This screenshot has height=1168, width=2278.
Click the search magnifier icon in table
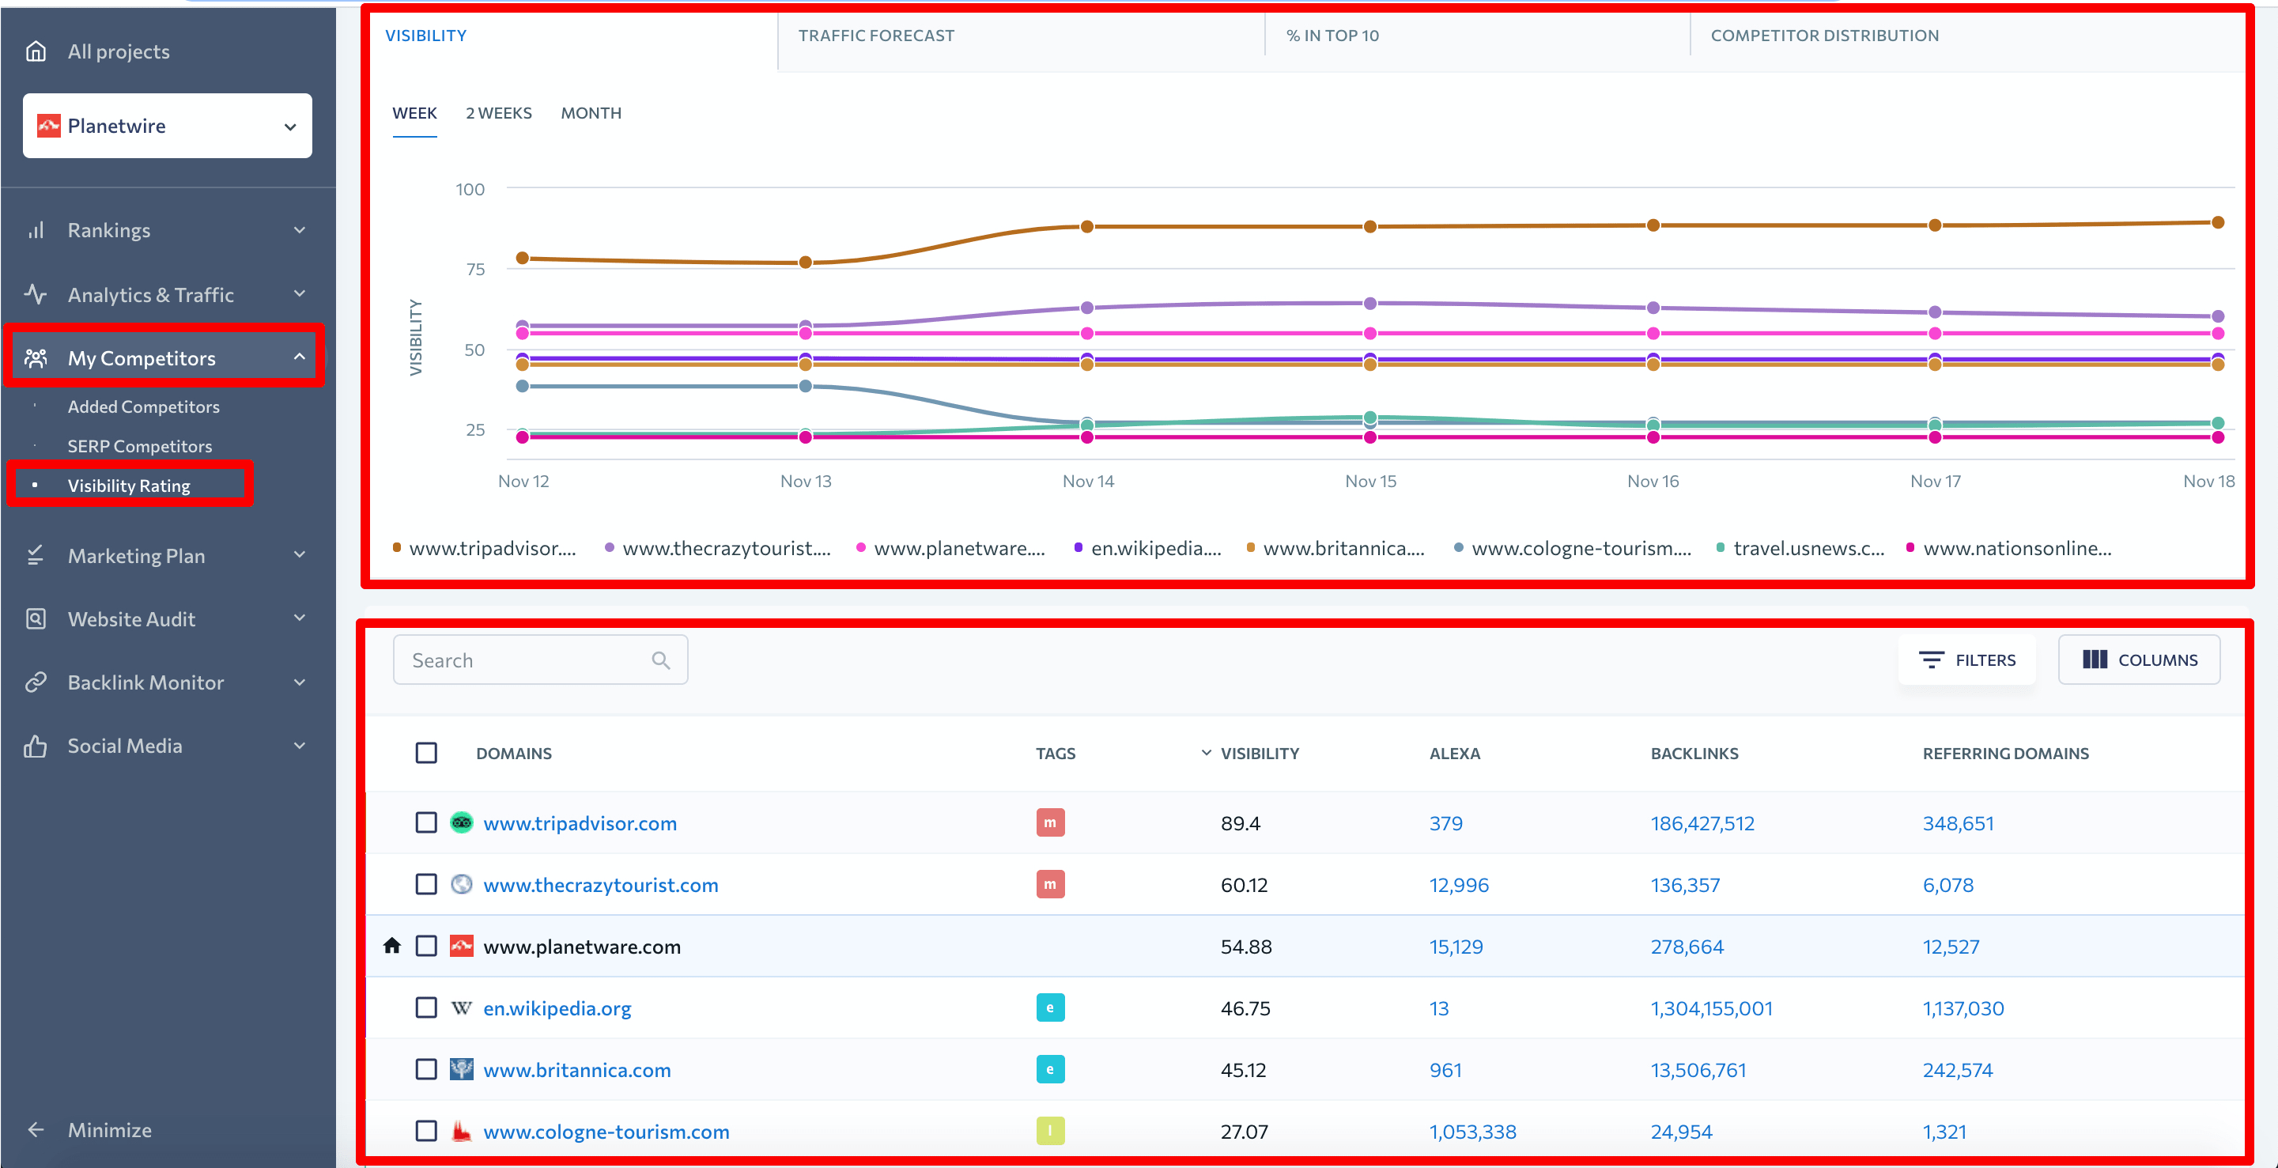(660, 660)
